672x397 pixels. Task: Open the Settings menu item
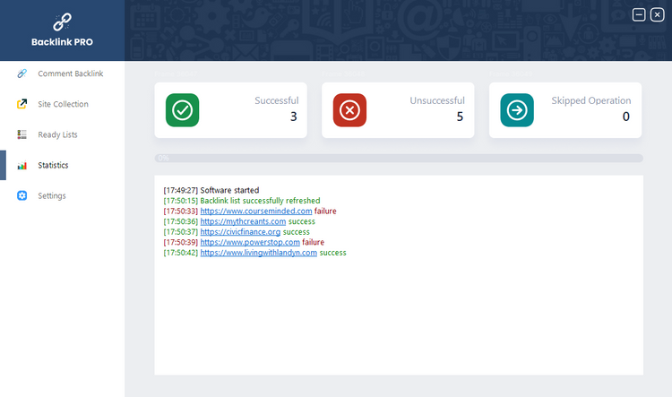coord(51,195)
